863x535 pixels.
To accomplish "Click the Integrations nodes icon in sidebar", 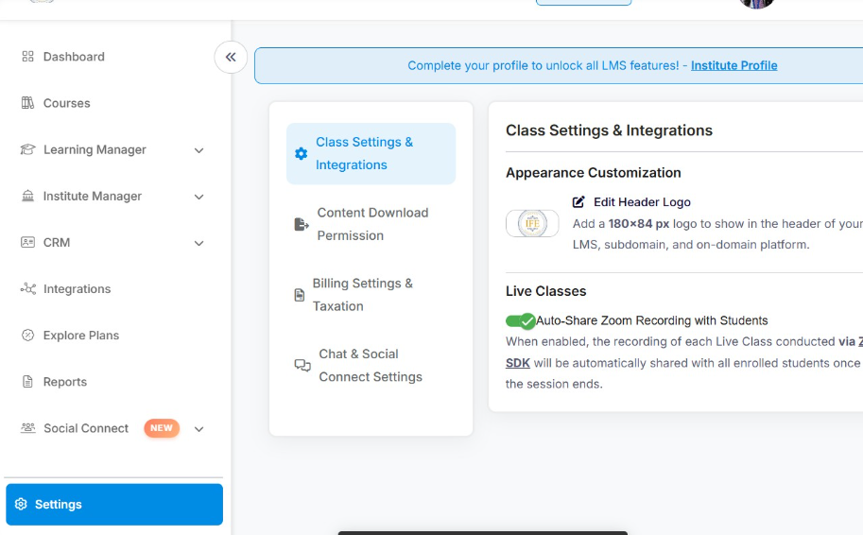I will [27, 289].
